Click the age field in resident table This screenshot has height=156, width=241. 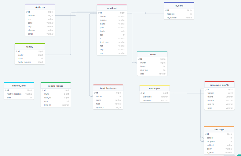click(112, 35)
